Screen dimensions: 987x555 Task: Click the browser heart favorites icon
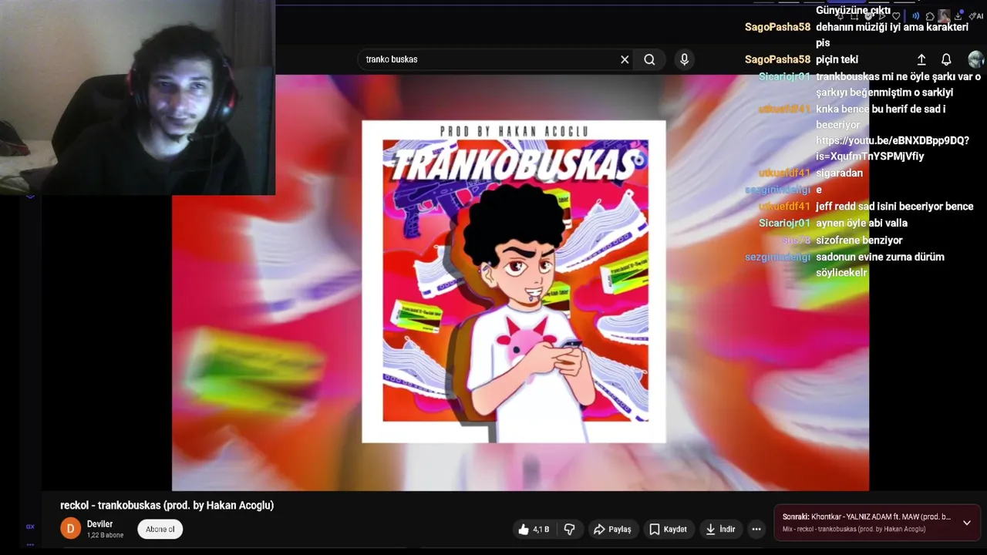896,16
